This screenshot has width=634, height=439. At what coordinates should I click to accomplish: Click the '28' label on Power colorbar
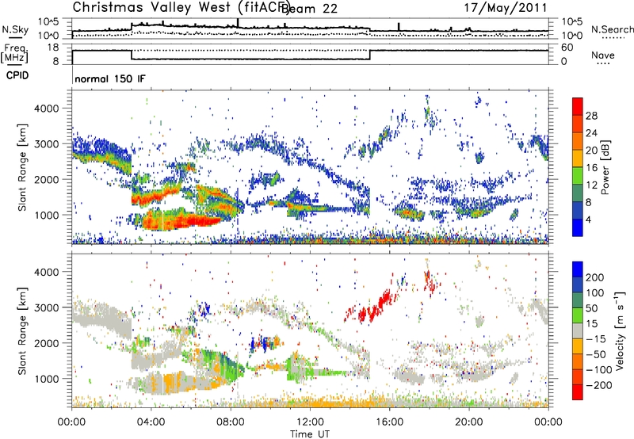pyautogui.click(x=591, y=116)
